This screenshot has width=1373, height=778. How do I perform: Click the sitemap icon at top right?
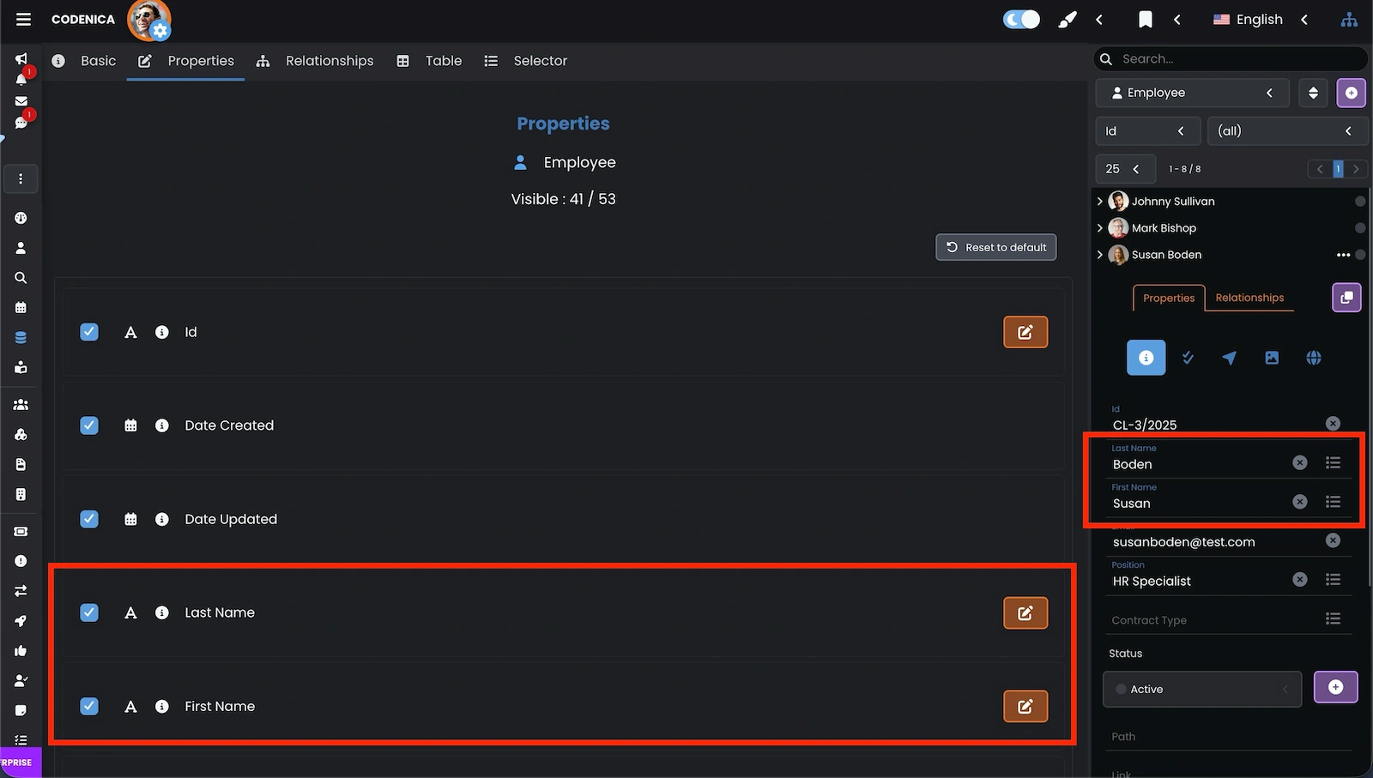pyautogui.click(x=1349, y=19)
